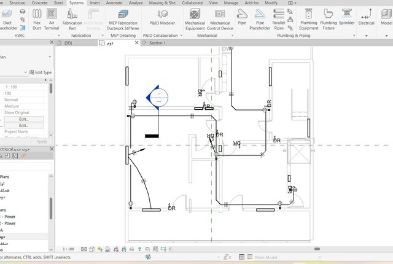Screen dimensions: 393x264
Task: Switch to the Structure ribbon tab
Action: pos(17,3)
